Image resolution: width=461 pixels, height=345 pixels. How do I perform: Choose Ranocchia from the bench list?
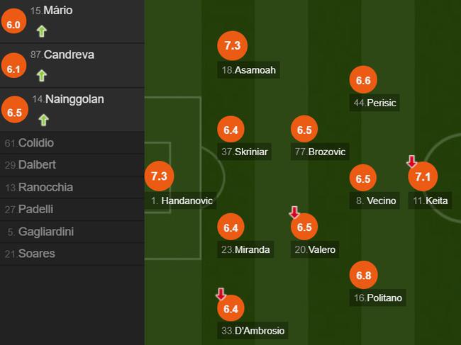pyautogui.click(x=72, y=187)
